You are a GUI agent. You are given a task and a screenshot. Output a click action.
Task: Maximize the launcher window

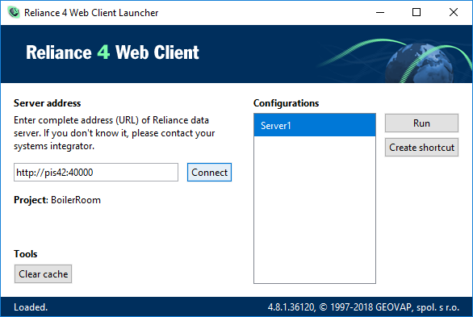click(x=416, y=12)
